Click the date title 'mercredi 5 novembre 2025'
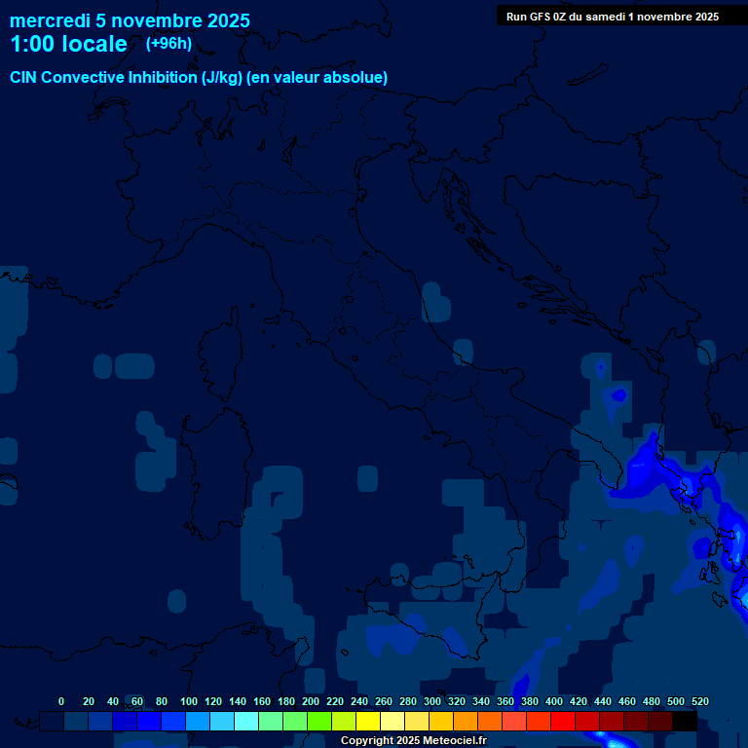The width and height of the screenshot is (748, 748). (x=130, y=20)
